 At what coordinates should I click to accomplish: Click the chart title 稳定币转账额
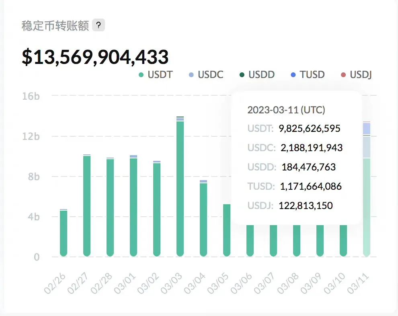coord(55,26)
